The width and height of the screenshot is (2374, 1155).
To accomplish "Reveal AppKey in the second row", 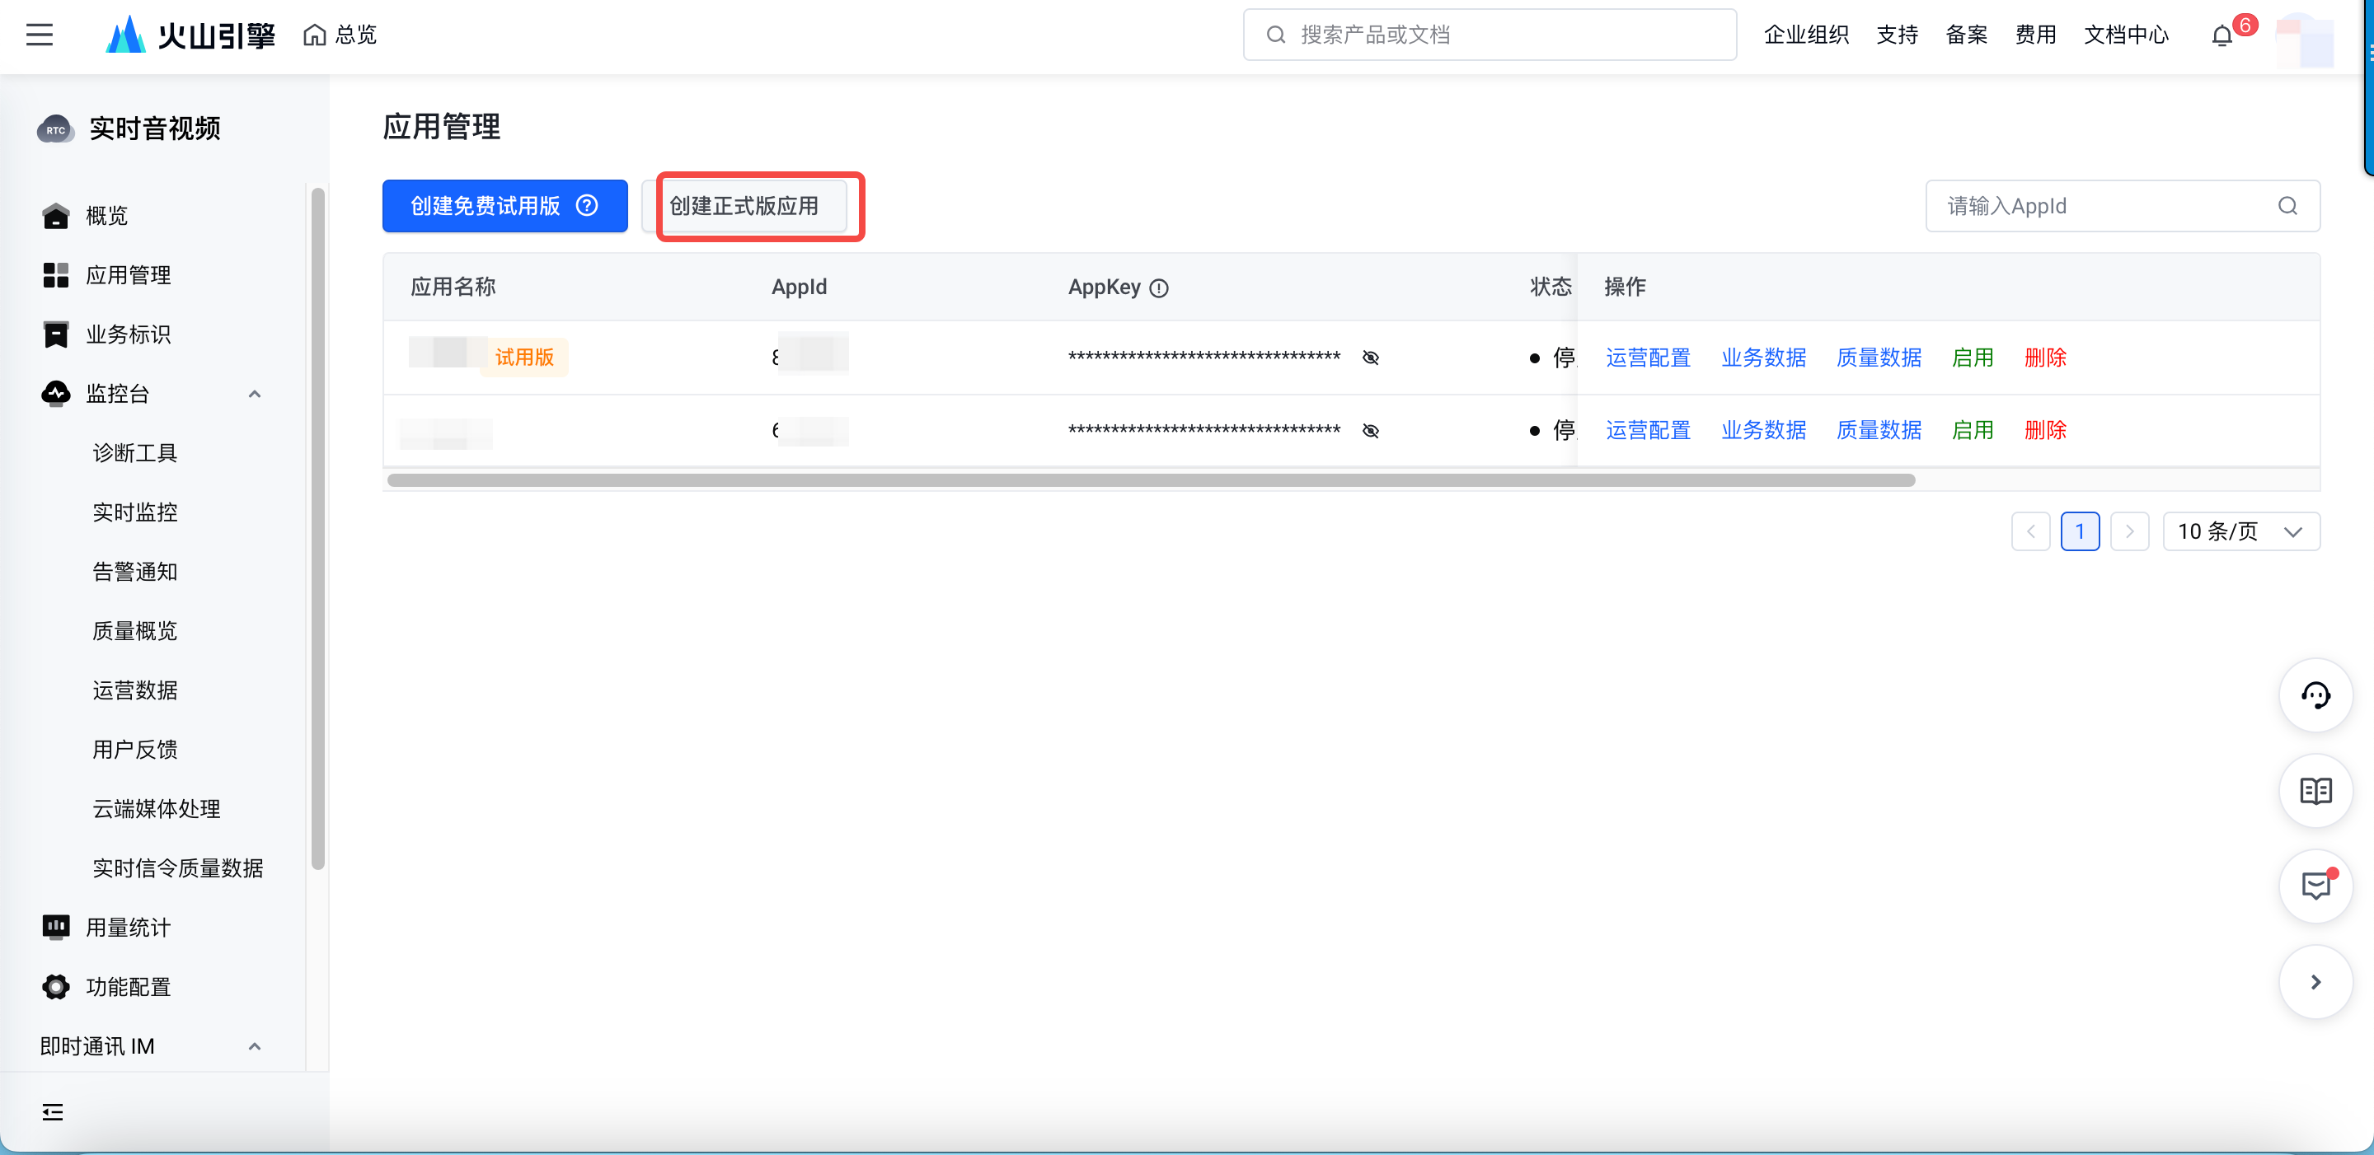I will click(x=1370, y=430).
